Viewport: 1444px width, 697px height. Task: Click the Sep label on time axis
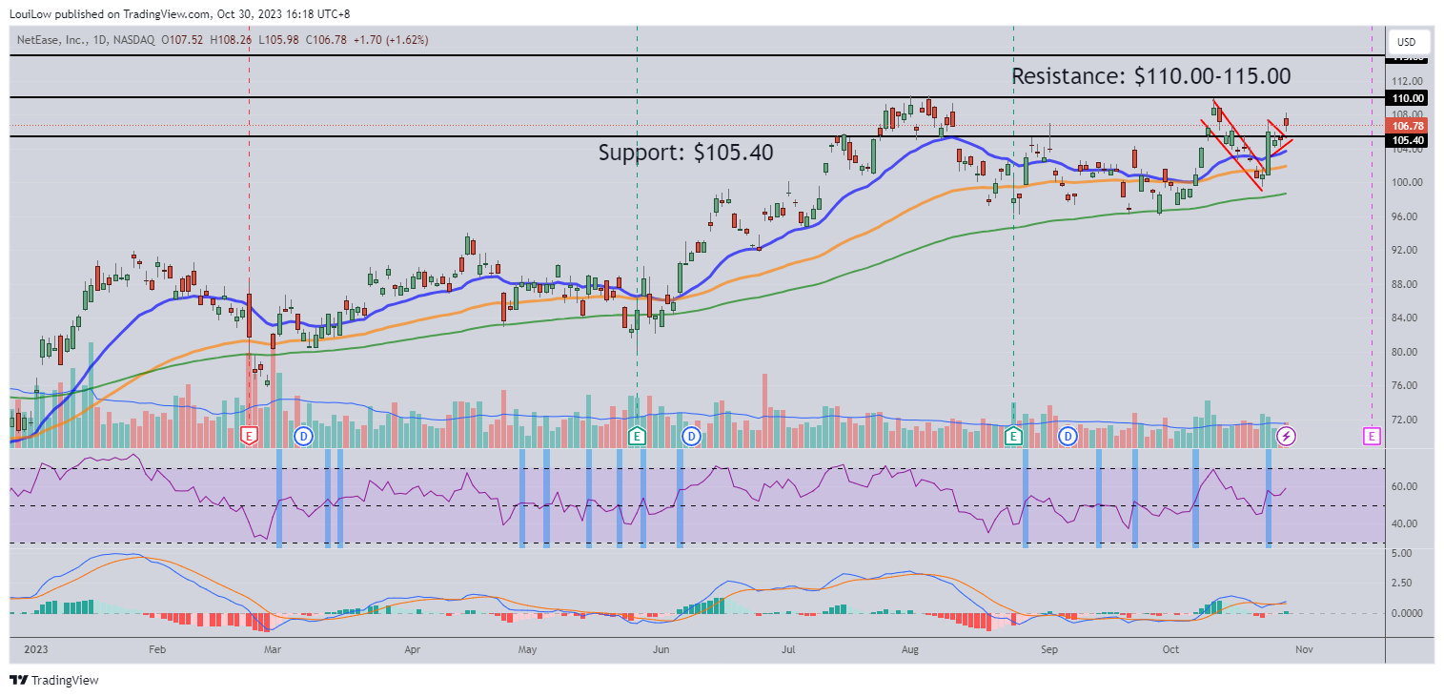(1049, 649)
